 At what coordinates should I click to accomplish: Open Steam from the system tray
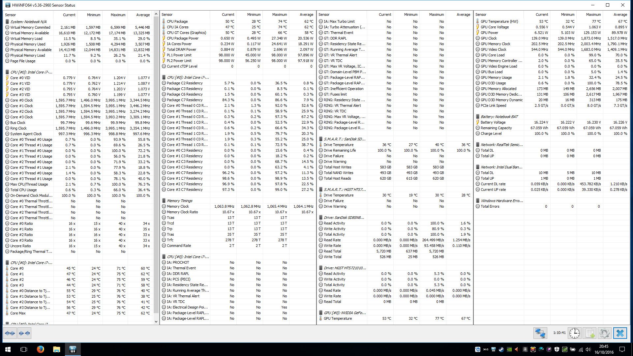(501, 349)
